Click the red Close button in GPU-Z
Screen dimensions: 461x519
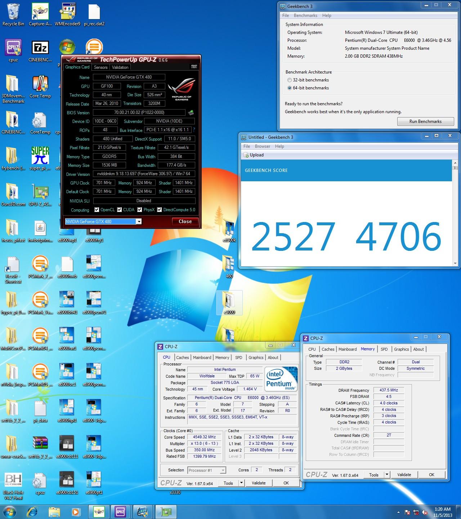[x=185, y=222]
